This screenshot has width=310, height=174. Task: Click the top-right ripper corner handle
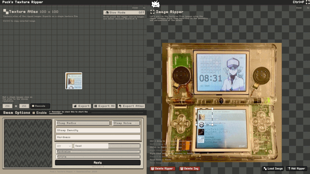click(x=212, y=109)
